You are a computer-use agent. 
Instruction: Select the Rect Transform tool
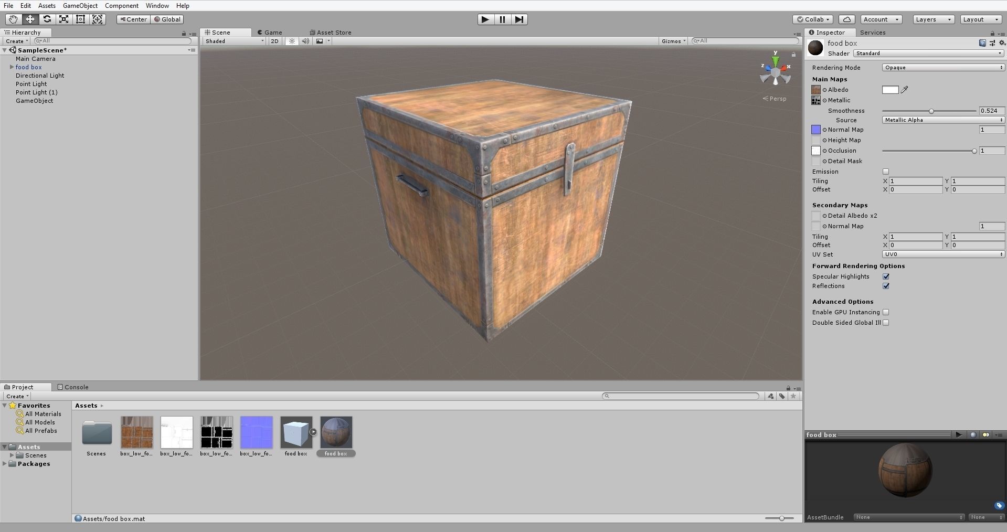coord(80,19)
